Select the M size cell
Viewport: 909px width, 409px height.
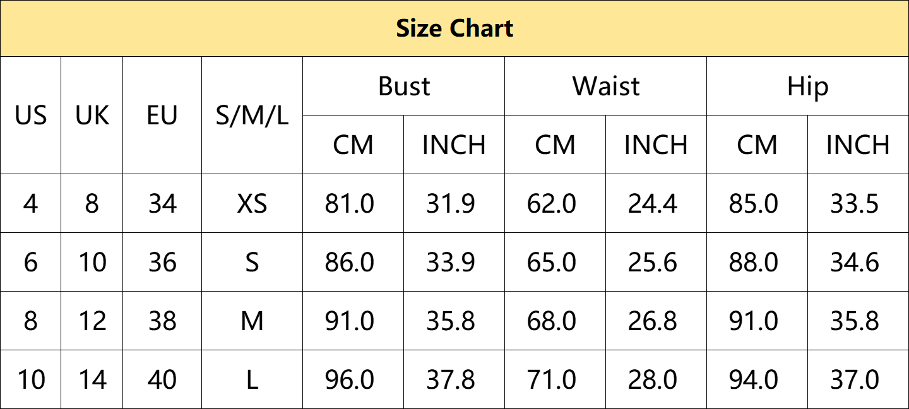tap(252, 321)
